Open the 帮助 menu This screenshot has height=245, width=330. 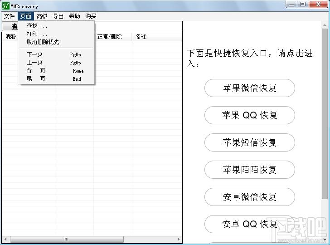point(74,16)
